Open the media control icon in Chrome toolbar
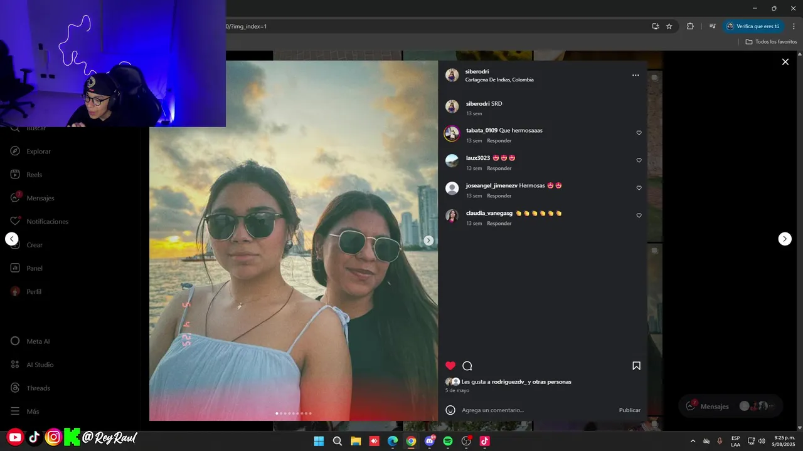803x451 pixels. (713, 26)
